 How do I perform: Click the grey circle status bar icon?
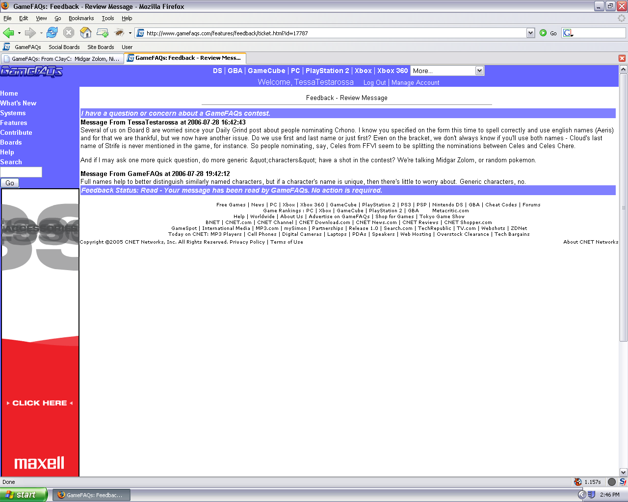tap(612, 482)
